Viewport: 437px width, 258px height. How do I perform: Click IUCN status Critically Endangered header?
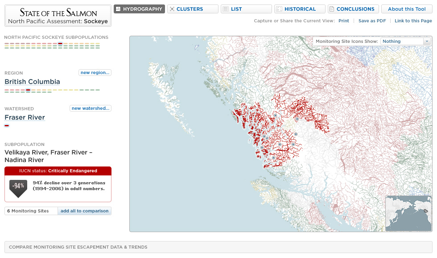click(x=58, y=171)
